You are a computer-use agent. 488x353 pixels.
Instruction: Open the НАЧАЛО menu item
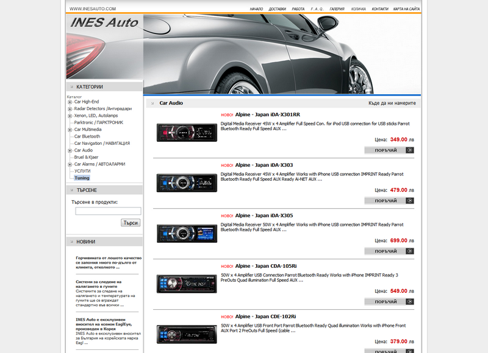[256, 9]
